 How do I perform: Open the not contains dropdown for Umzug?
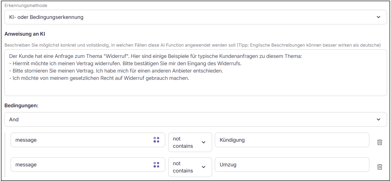coord(190,167)
